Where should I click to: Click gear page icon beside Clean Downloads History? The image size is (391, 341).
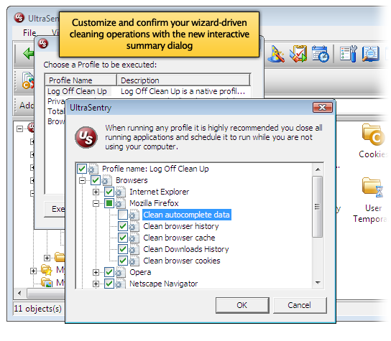pyautogui.click(x=134, y=249)
